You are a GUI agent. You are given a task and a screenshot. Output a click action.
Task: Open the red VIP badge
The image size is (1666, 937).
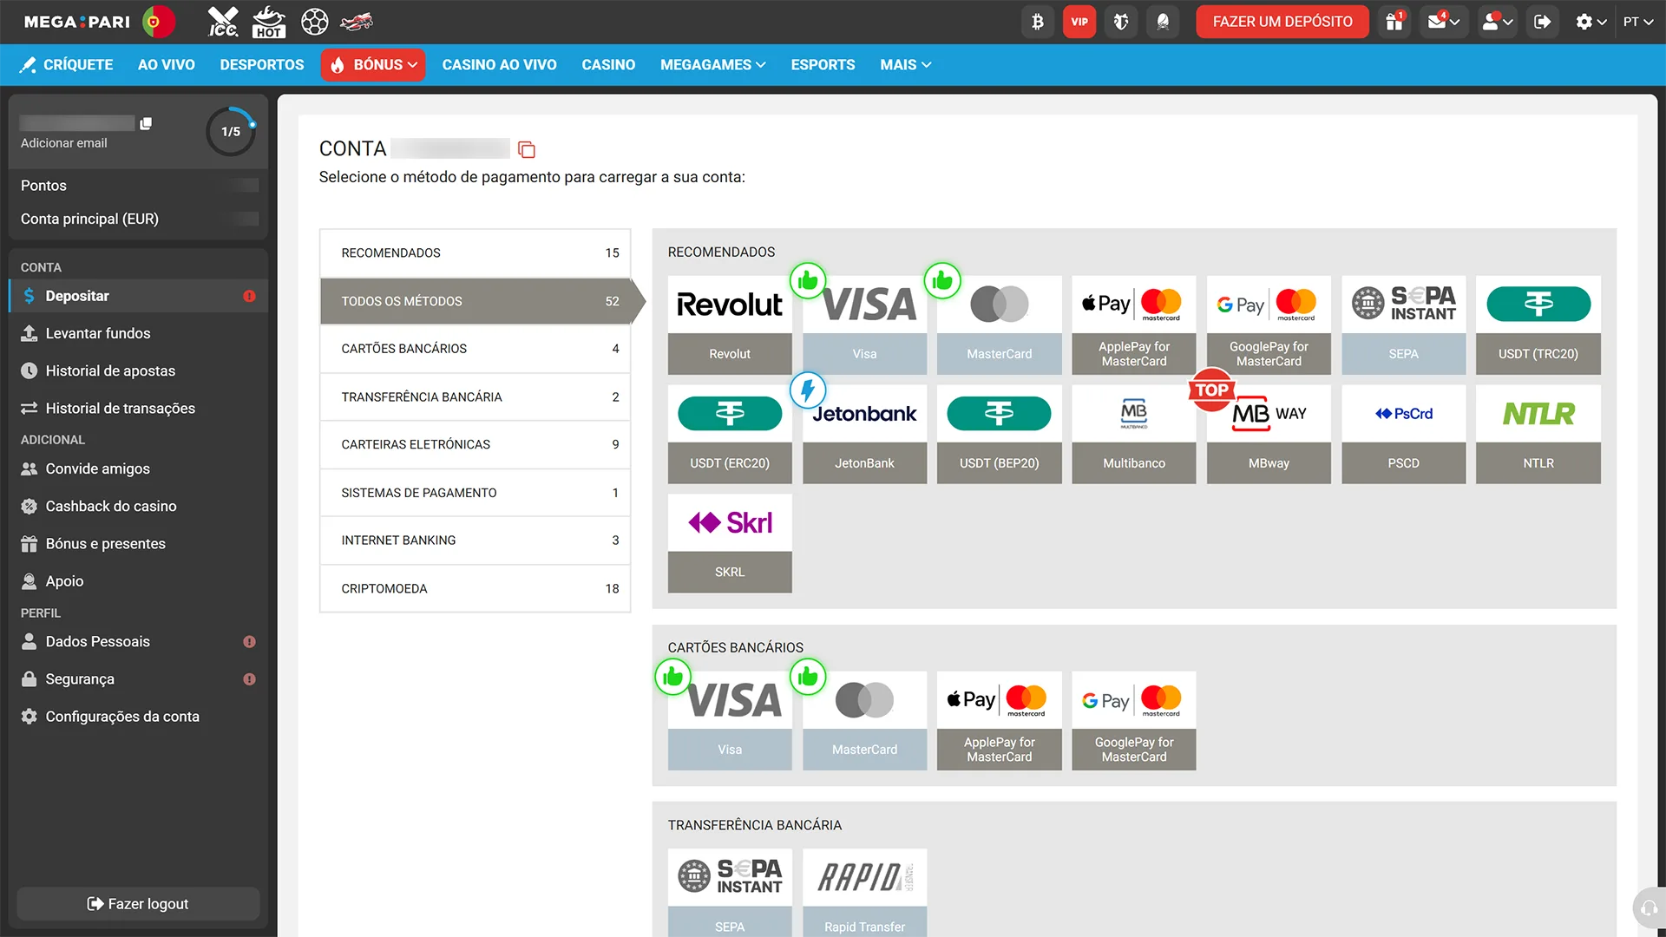coord(1079,22)
